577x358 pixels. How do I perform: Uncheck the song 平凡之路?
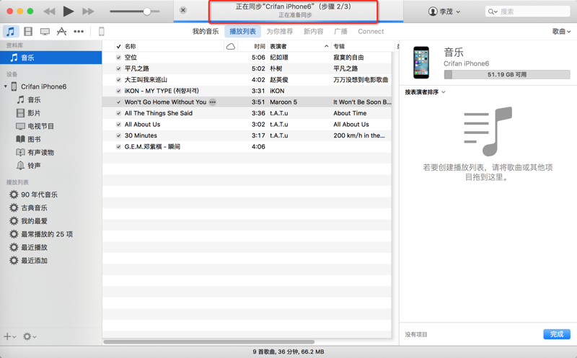click(x=118, y=68)
